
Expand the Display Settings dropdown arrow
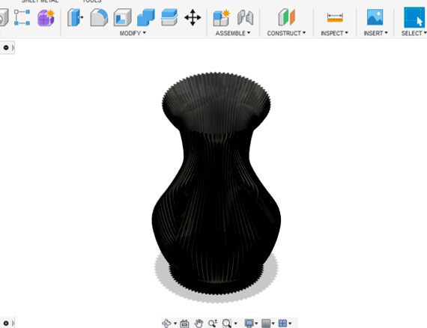[x=256, y=324]
